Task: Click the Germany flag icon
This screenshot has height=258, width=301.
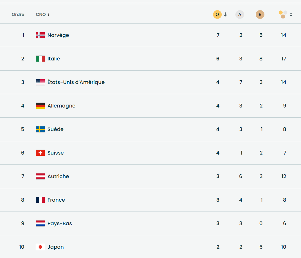Action: click(40, 106)
